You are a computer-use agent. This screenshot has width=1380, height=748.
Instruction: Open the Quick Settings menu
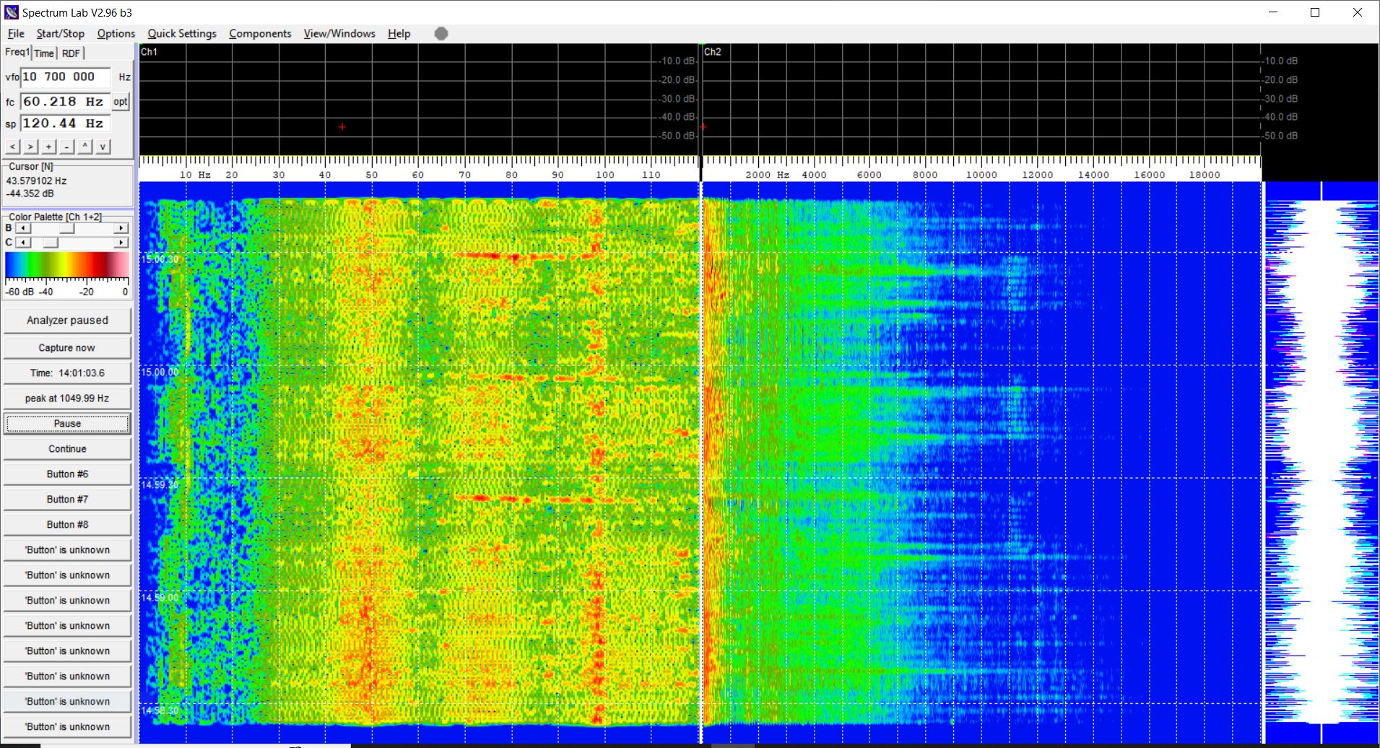pos(182,33)
